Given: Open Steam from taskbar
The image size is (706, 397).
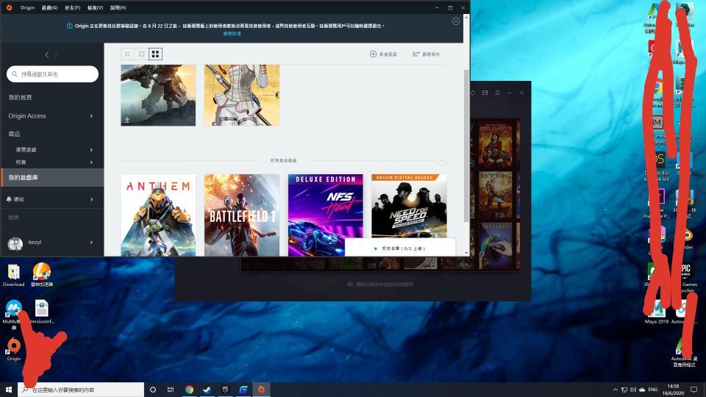Looking at the screenshot, I should click(207, 390).
